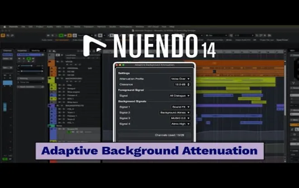Open the Foreground Signal dropdown showing All Dialogue

180,96
